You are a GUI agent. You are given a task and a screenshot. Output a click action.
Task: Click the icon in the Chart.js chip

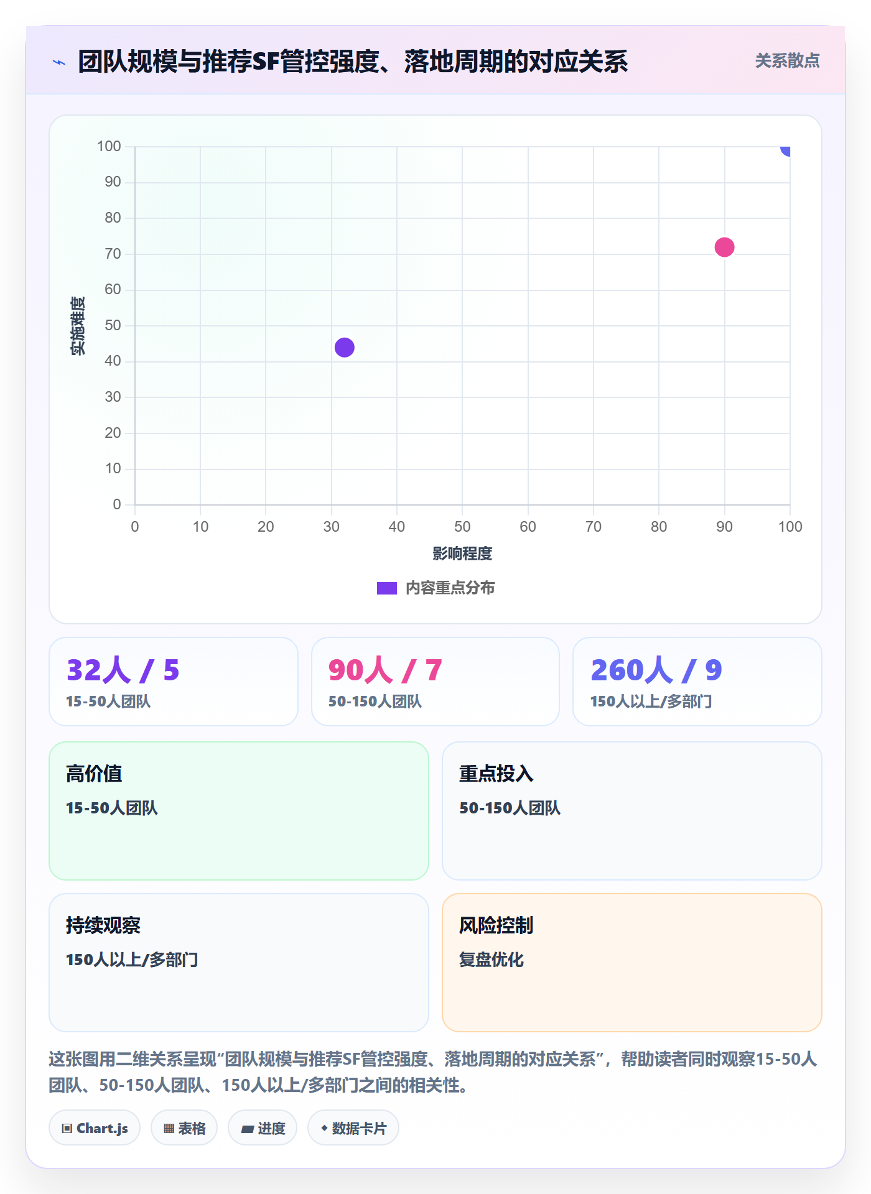(x=67, y=1129)
